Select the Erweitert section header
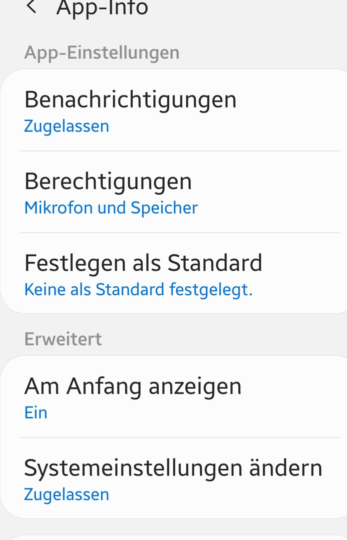Image resolution: width=347 pixels, height=540 pixels. click(63, 339)
